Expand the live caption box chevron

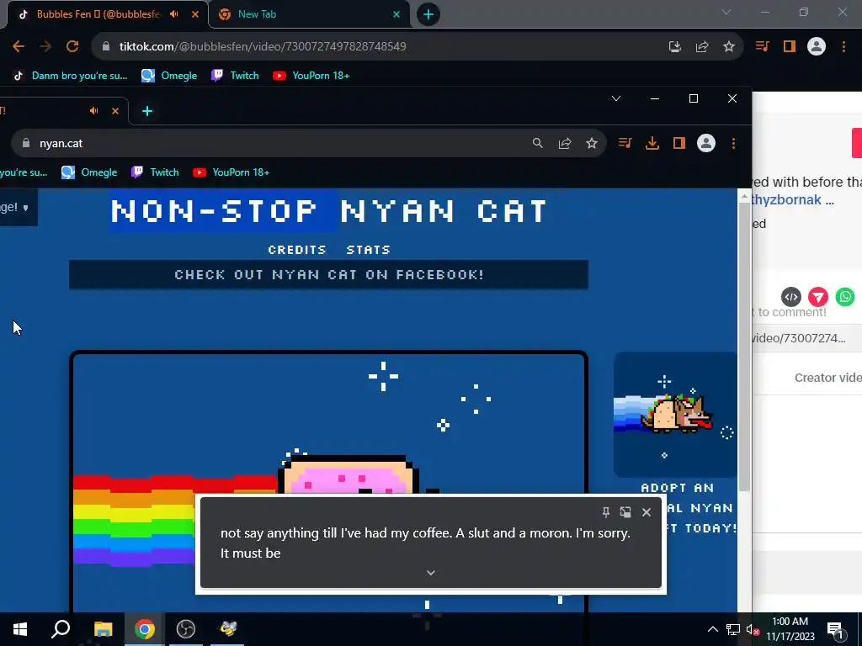click(x=431, y=573)
